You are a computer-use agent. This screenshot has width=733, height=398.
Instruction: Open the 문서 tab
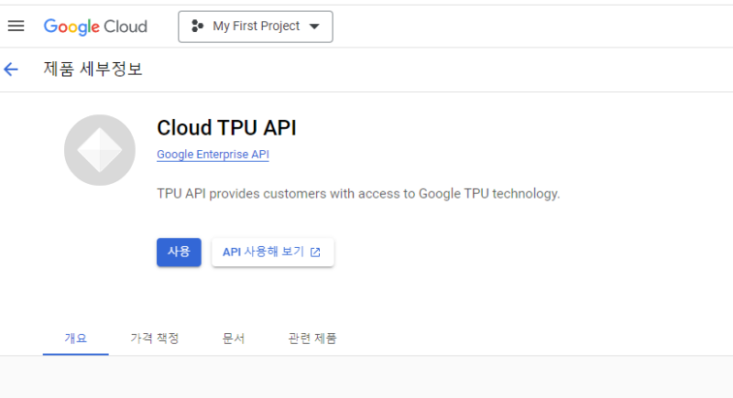click(234, 339)
